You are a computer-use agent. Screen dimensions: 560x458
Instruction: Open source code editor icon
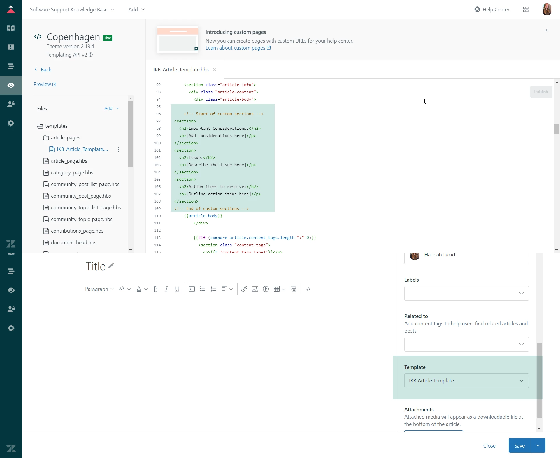(x=308, y=289)
